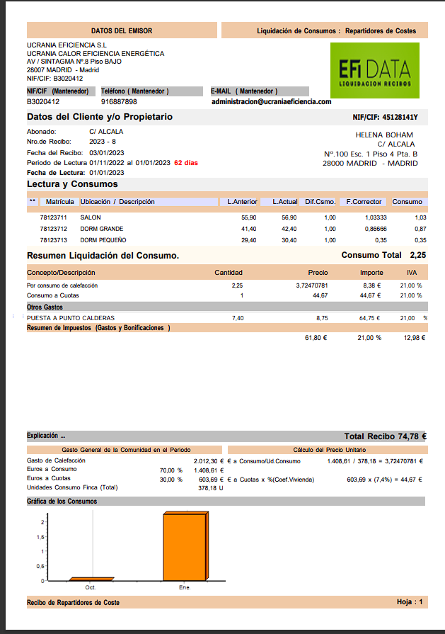Click formula '603,69 x (7,4%) = 44,67 €'
The height and width of the screenshot is (634, 445).
(384, 480)
